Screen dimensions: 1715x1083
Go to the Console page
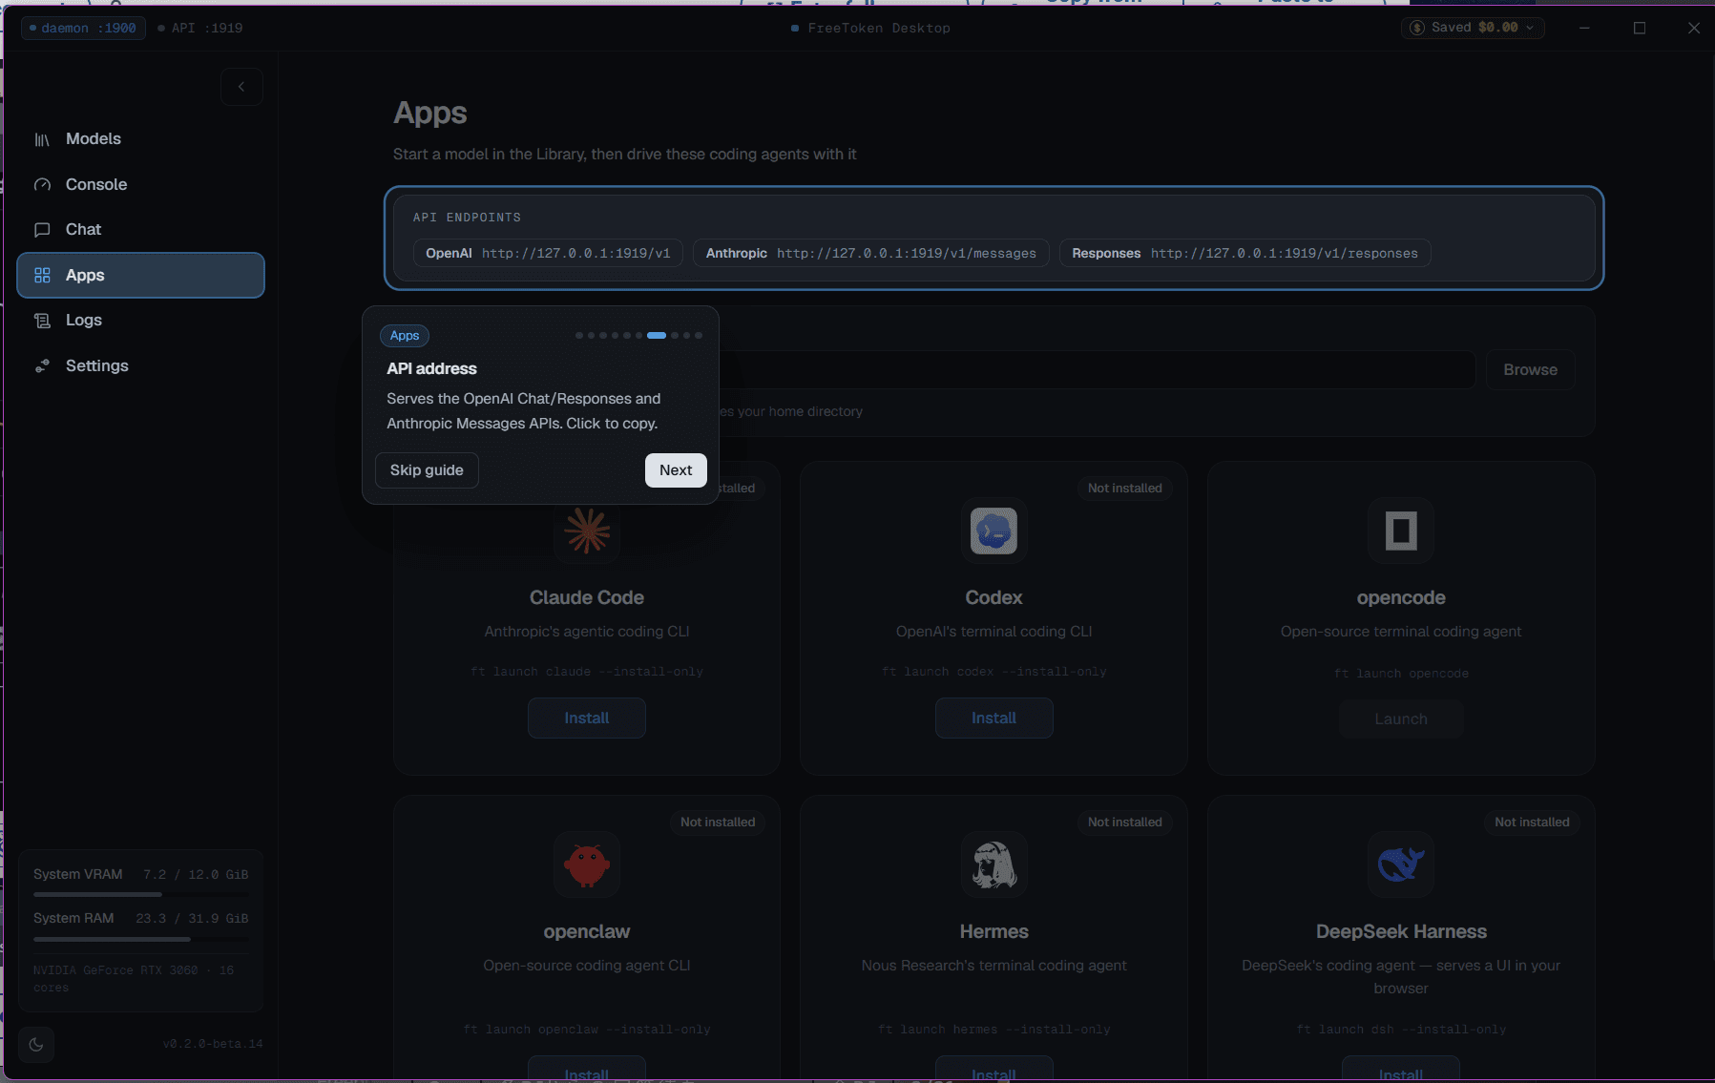(x=140, y=184)
